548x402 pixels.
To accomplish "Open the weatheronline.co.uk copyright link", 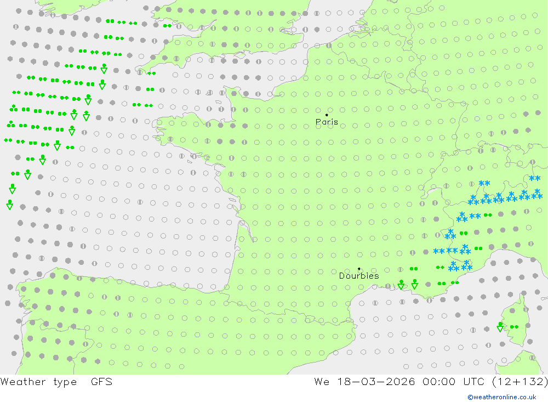I will [502, 397].
